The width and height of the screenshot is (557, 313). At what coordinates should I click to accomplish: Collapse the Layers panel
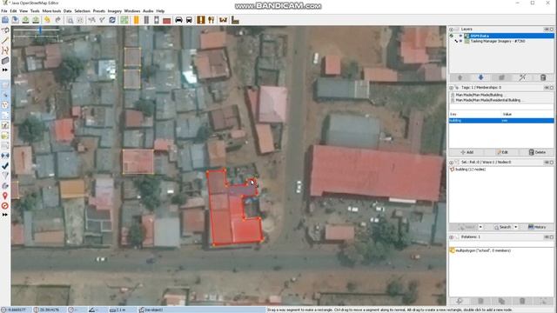[451, 29]
